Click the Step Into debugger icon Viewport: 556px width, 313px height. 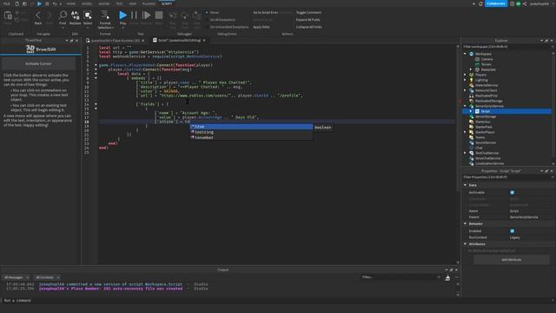coord(173,16)
